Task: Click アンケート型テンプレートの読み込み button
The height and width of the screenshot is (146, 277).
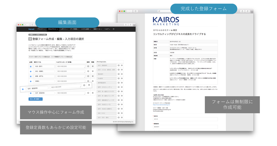Action: [x=39, y=57]
